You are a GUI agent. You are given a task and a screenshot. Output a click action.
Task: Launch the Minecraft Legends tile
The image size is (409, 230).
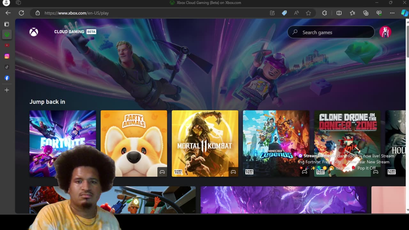(276, 143)
